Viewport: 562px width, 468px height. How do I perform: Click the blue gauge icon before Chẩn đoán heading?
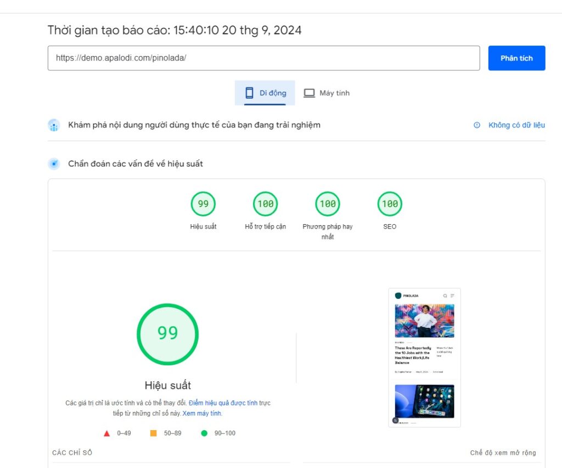click(54, 163)
